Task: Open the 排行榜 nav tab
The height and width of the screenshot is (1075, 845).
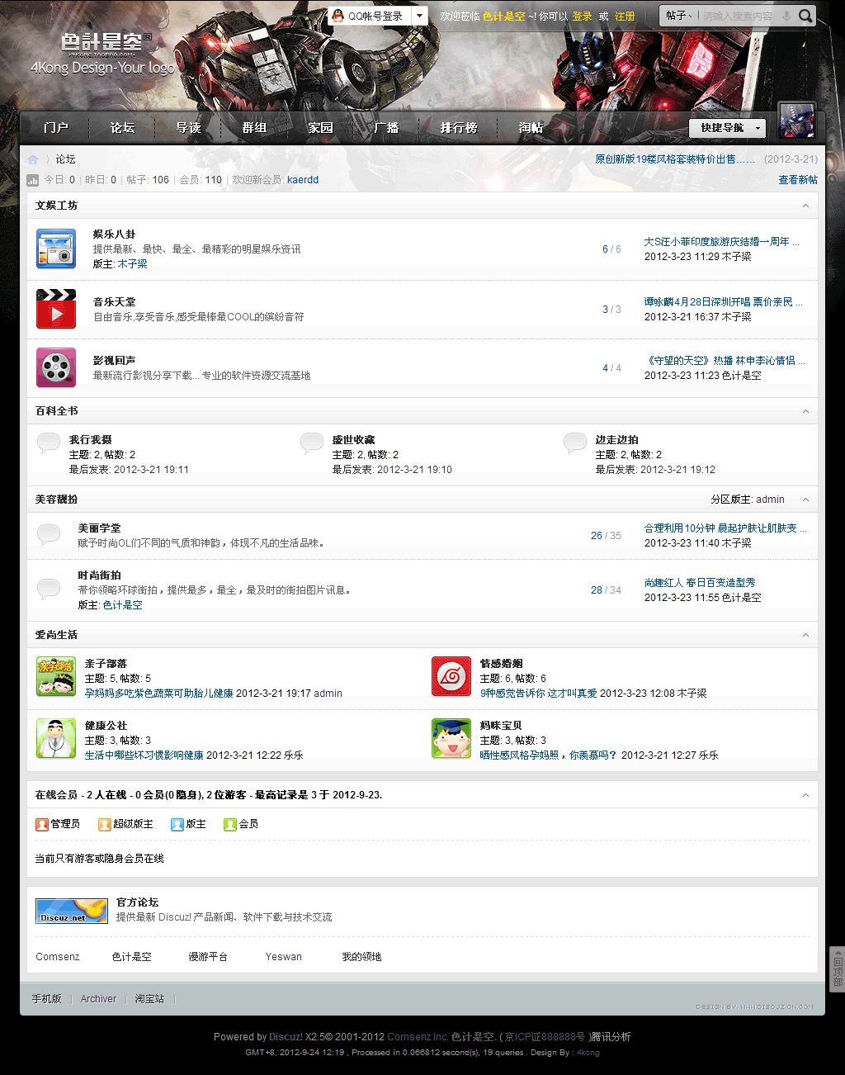Action: 459,128
